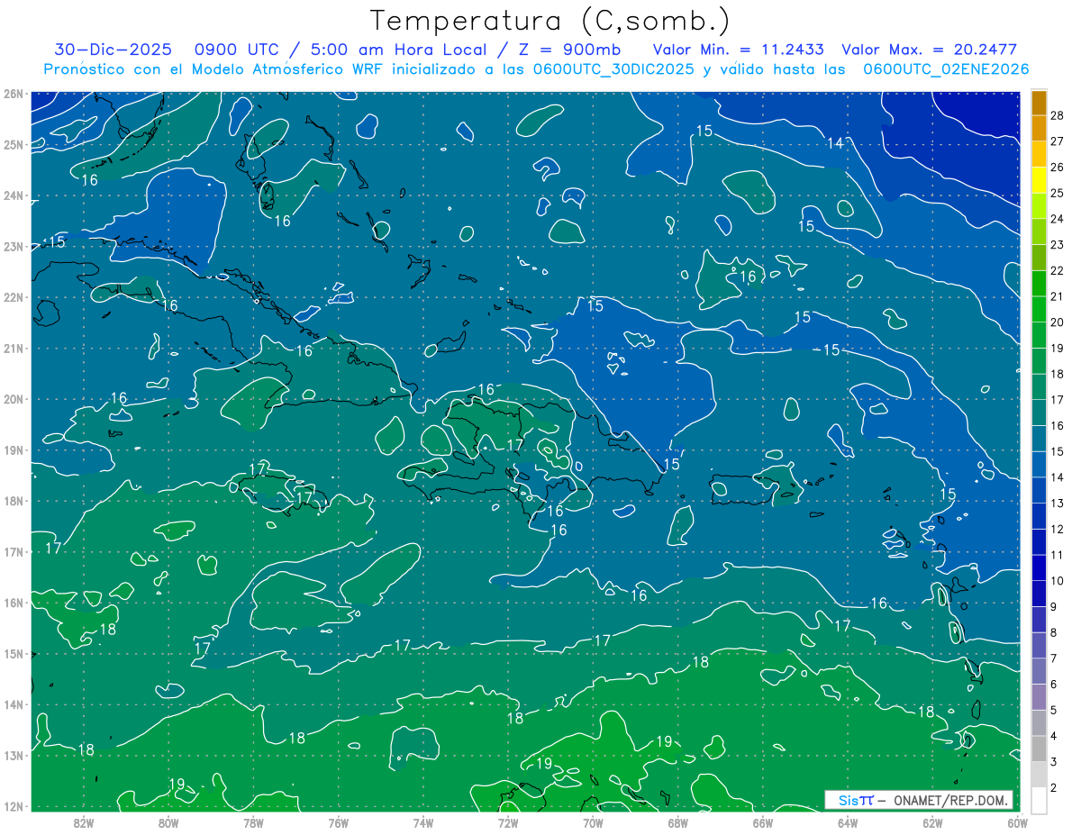Image resolution: width=1081 pixels, height=835 pixels.
Task: Click the title "Temperatura (C,somb.)"
Action: 550,21
